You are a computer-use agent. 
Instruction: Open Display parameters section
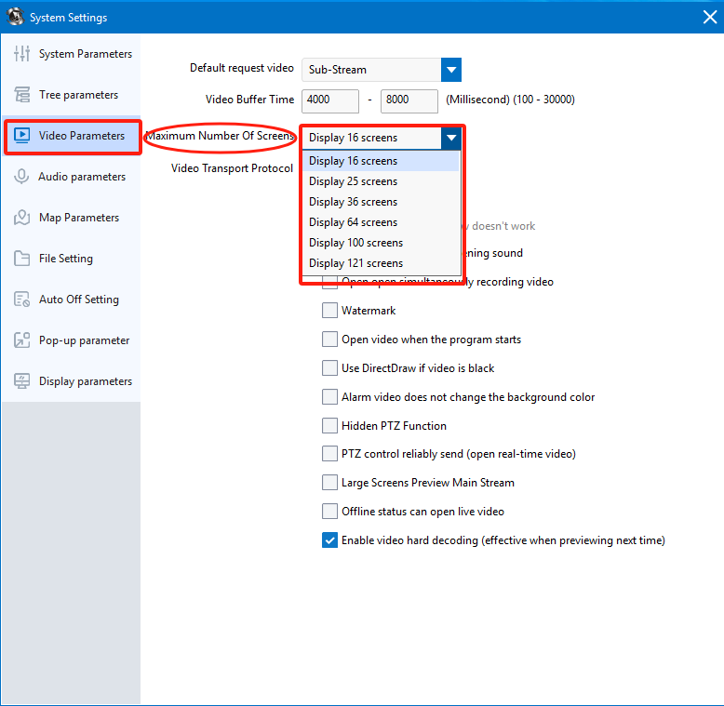(x=72, y=381)
